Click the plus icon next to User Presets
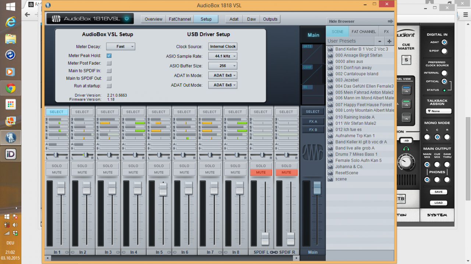The width and height of the screenshot is (471, 264). pyautogui.click(x=389, y=41)
